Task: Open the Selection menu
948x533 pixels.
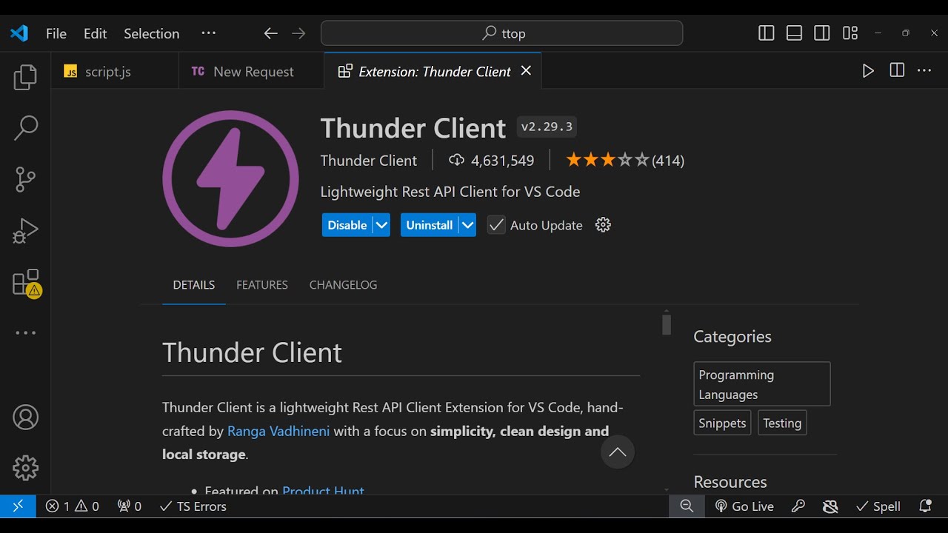Action: pos(152,33)
